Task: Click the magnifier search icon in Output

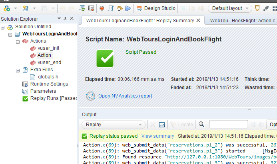Action: tap(201, 124)
